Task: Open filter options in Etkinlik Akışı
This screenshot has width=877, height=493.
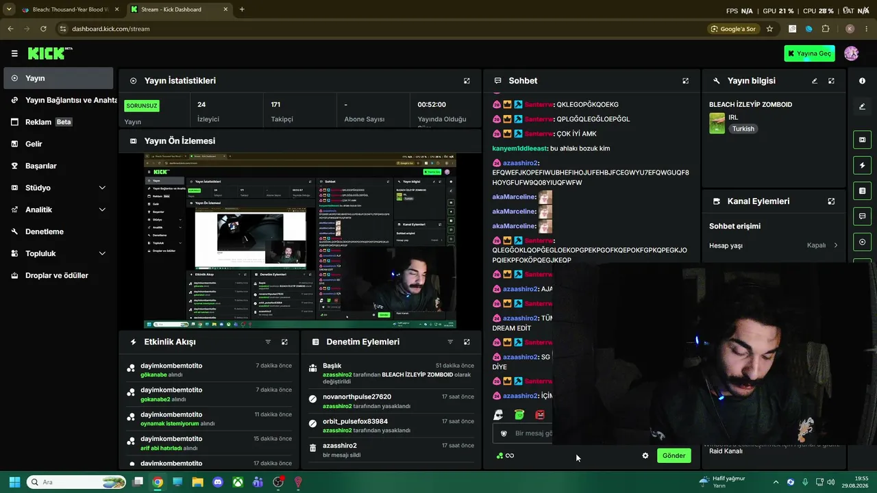Action: pyautogui.click(x=268, y=342)
